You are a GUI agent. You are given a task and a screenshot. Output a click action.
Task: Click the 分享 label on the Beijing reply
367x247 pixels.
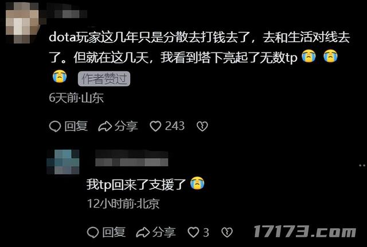pos(164,232)
